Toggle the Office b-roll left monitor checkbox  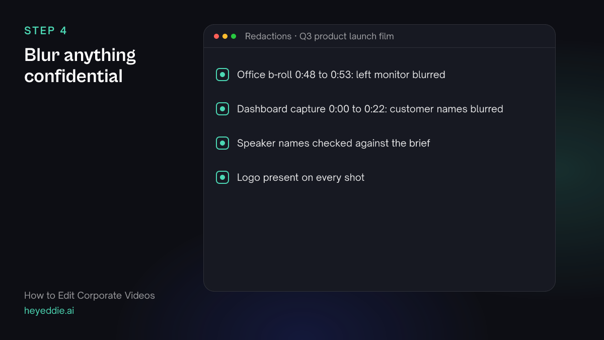coord(222,75)
